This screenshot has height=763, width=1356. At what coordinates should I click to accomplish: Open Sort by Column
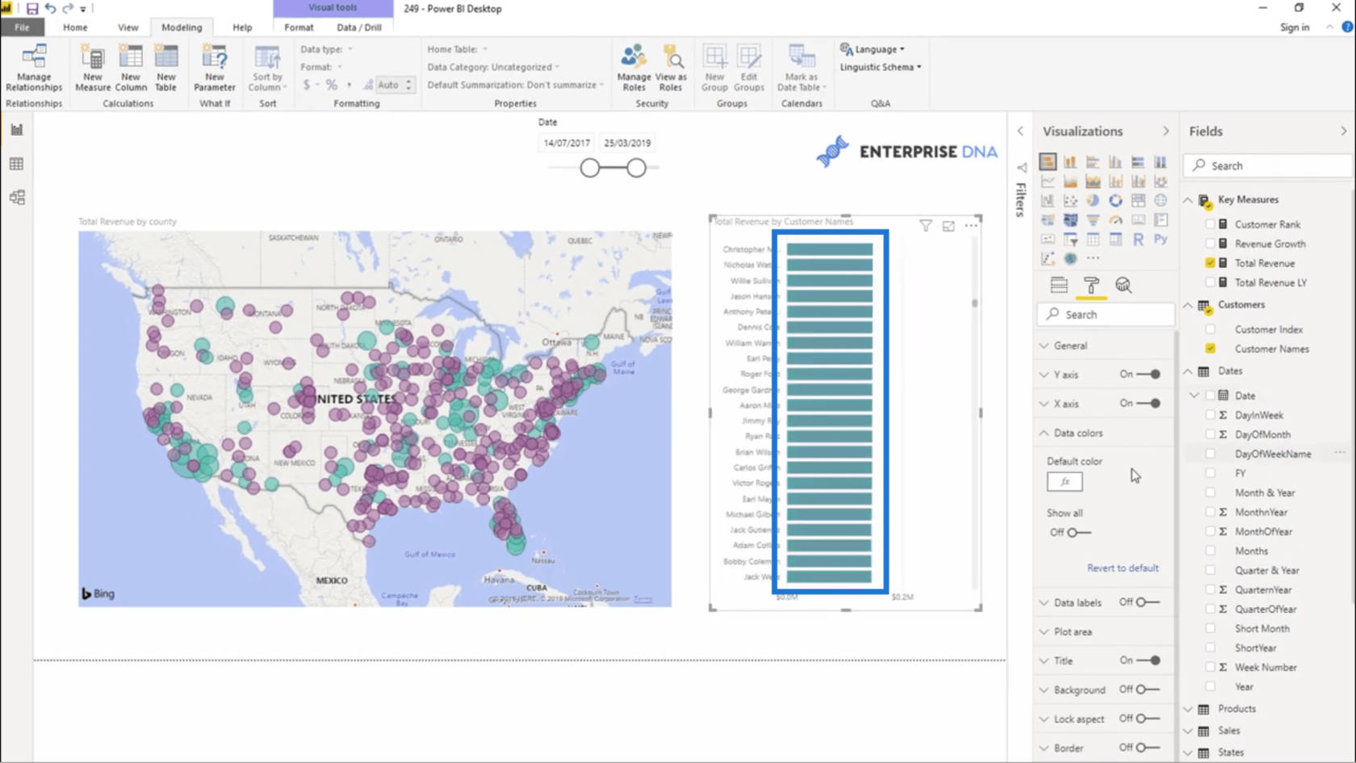[267, 68]
